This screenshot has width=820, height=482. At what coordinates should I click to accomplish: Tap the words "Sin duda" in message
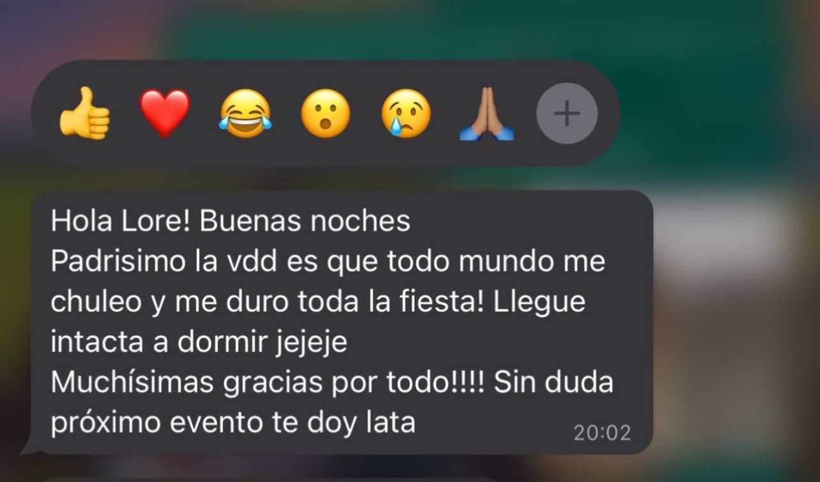point(553,382)
